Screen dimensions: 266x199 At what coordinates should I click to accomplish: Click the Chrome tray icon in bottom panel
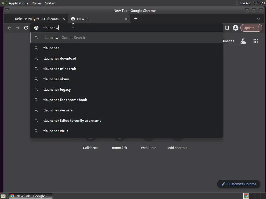click(246, 196)
